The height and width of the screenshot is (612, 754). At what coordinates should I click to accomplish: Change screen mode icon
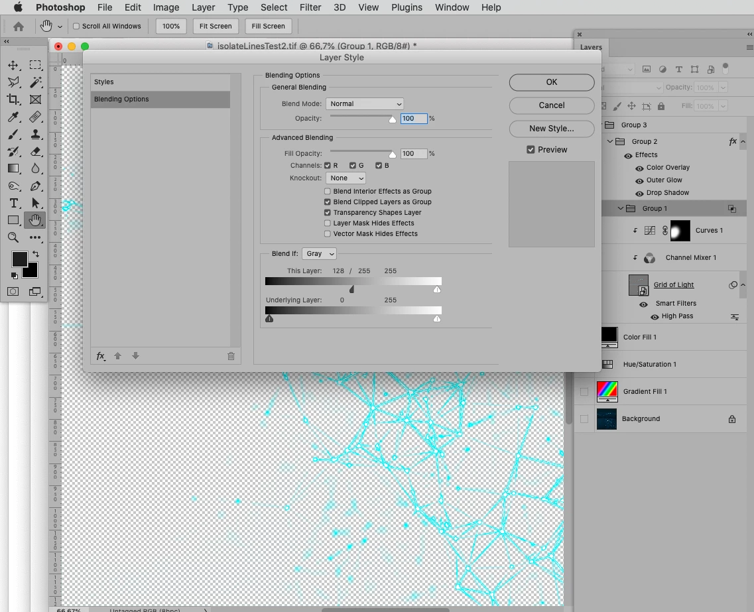pyautogui.click(x=34, y=292)
